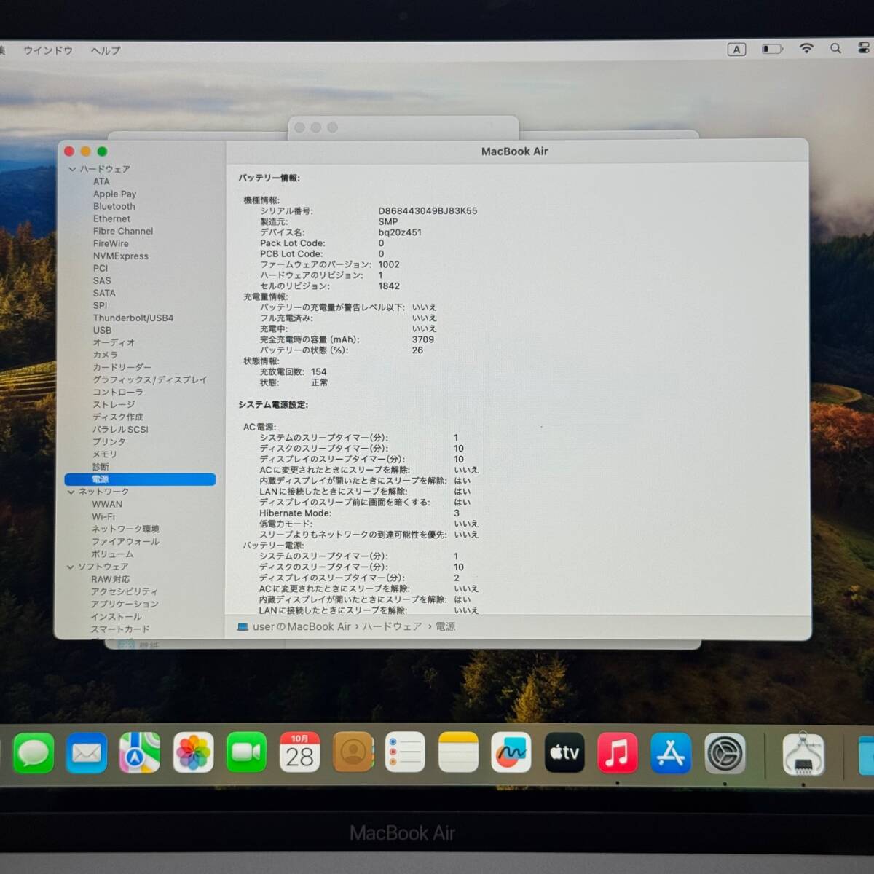Start FaceTime from the Dock
874x874 pixels.
[246, 754]
